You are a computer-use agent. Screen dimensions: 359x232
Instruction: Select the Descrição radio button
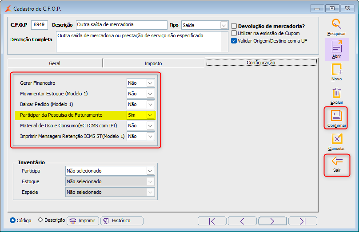(40, 220)
